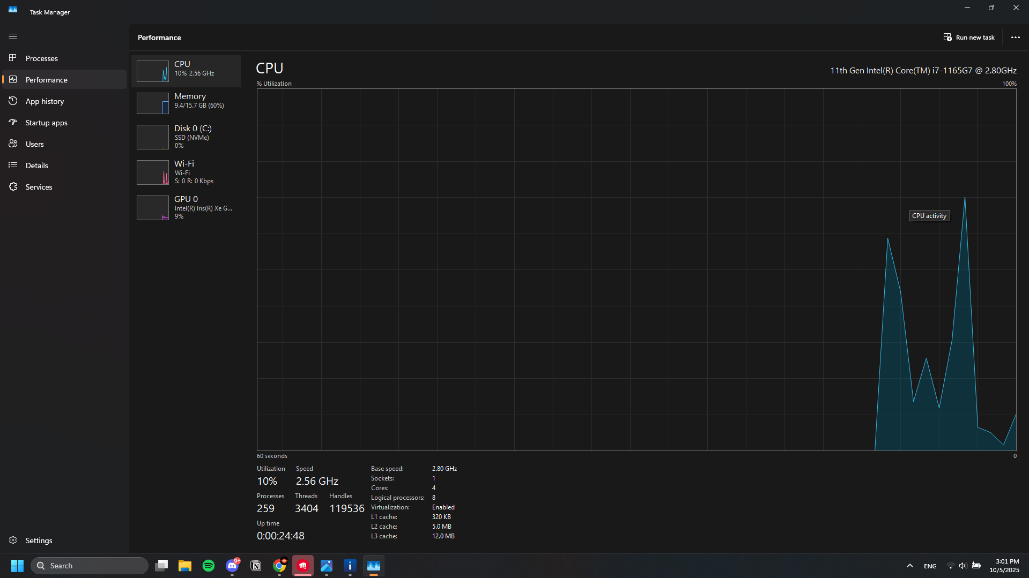Click the App history clock icon
Viewport: 1029px width, 578px height.
[x=13, y=101]
